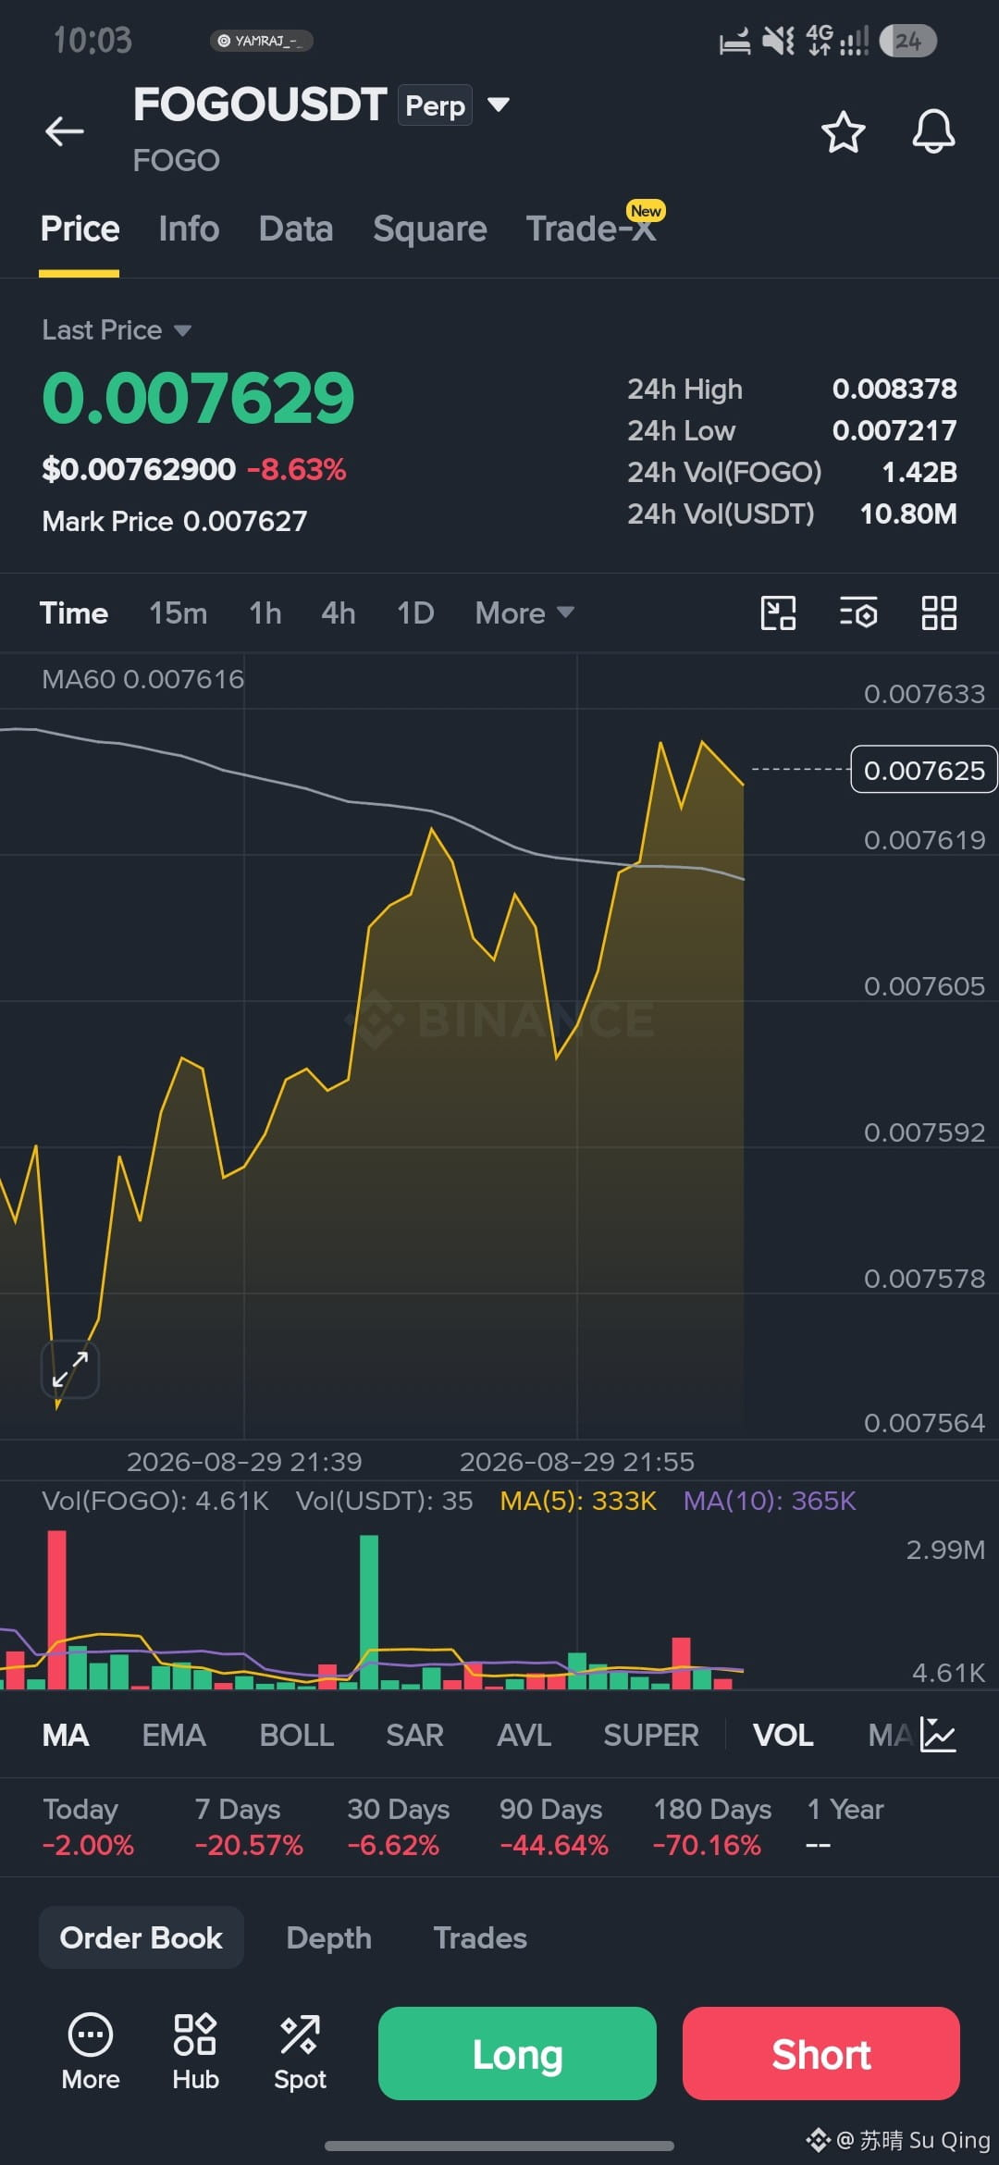Tap the 7 Days -20.57% performance
The height and width of the screenshot is (2165, 999).
pos(249,1826)
